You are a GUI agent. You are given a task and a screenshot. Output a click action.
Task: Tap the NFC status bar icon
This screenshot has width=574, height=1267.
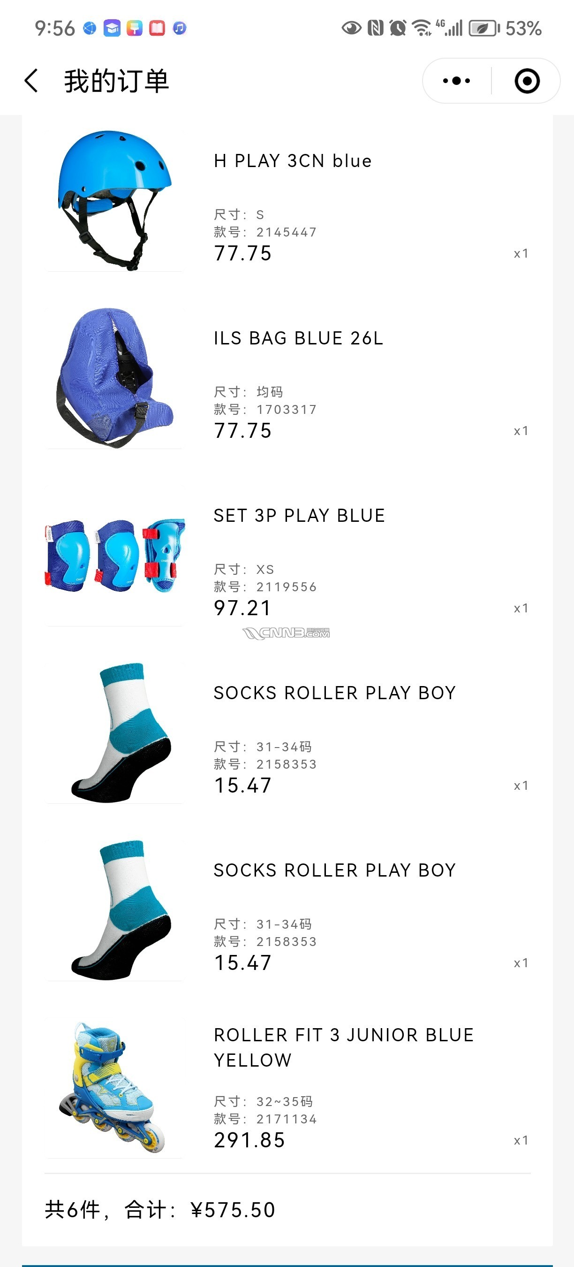point(375,28)
